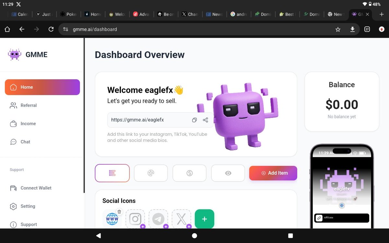Switch to the Best browser tab
Image resolution: width=389 pixels, height=243 pixels.
click(x=287, y=14)
